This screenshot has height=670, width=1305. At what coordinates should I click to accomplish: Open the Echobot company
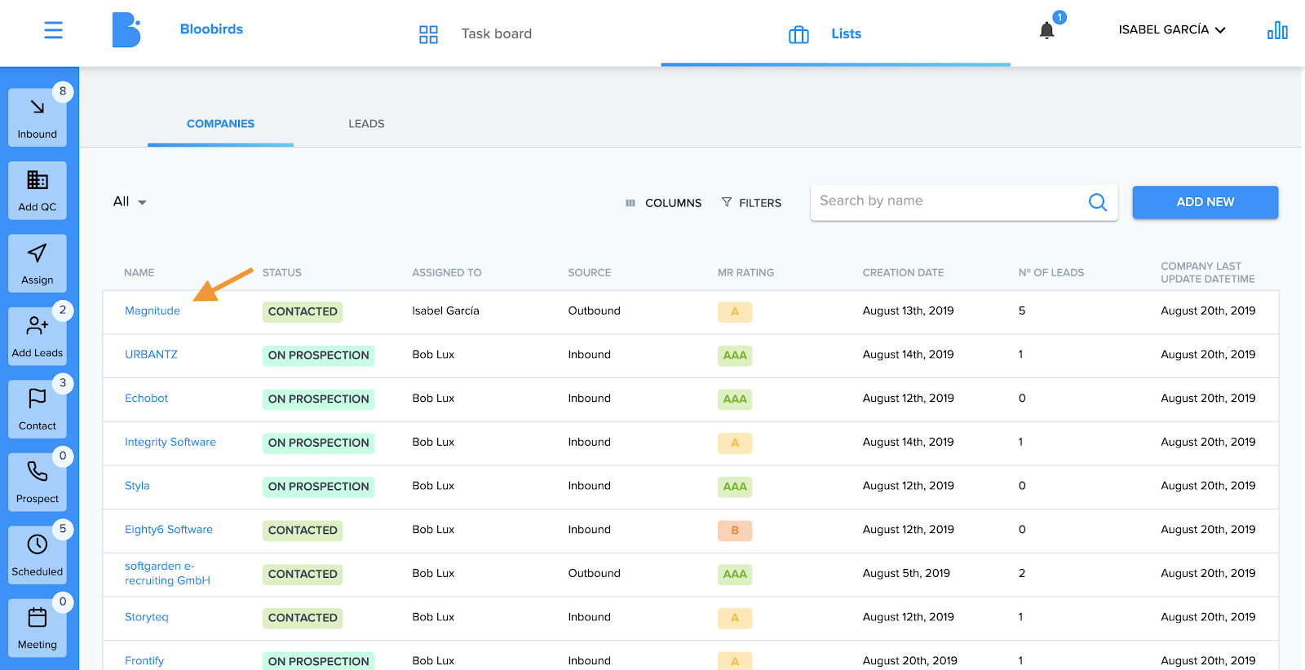(x=146, y=399)
